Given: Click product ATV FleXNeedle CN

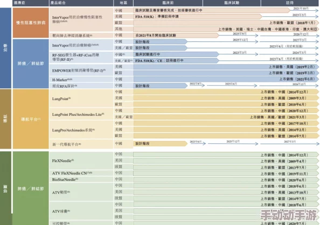Looking at the screenshot, I should point(72,173).
